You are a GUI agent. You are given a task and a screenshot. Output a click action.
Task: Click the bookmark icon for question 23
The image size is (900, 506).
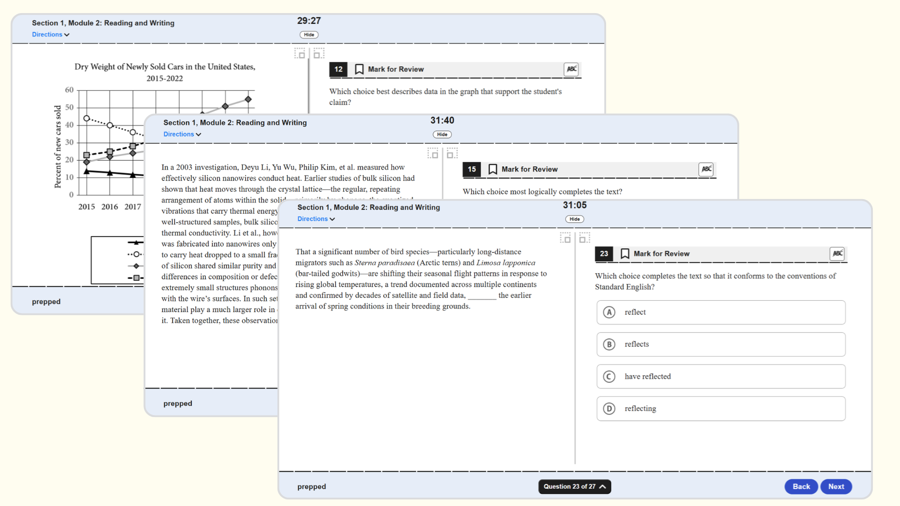tap(624, 253)
